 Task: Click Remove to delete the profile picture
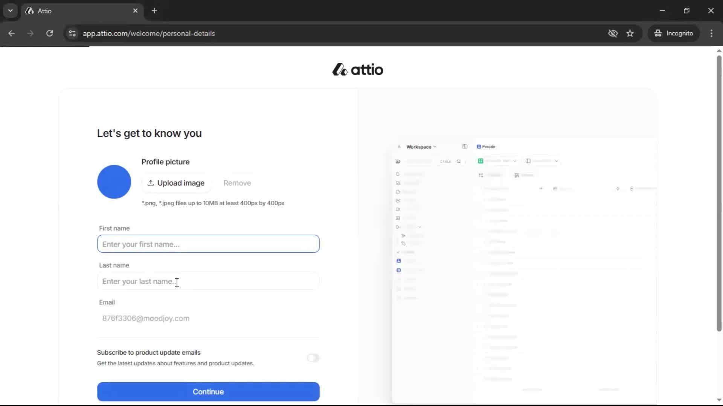[237, 183]
